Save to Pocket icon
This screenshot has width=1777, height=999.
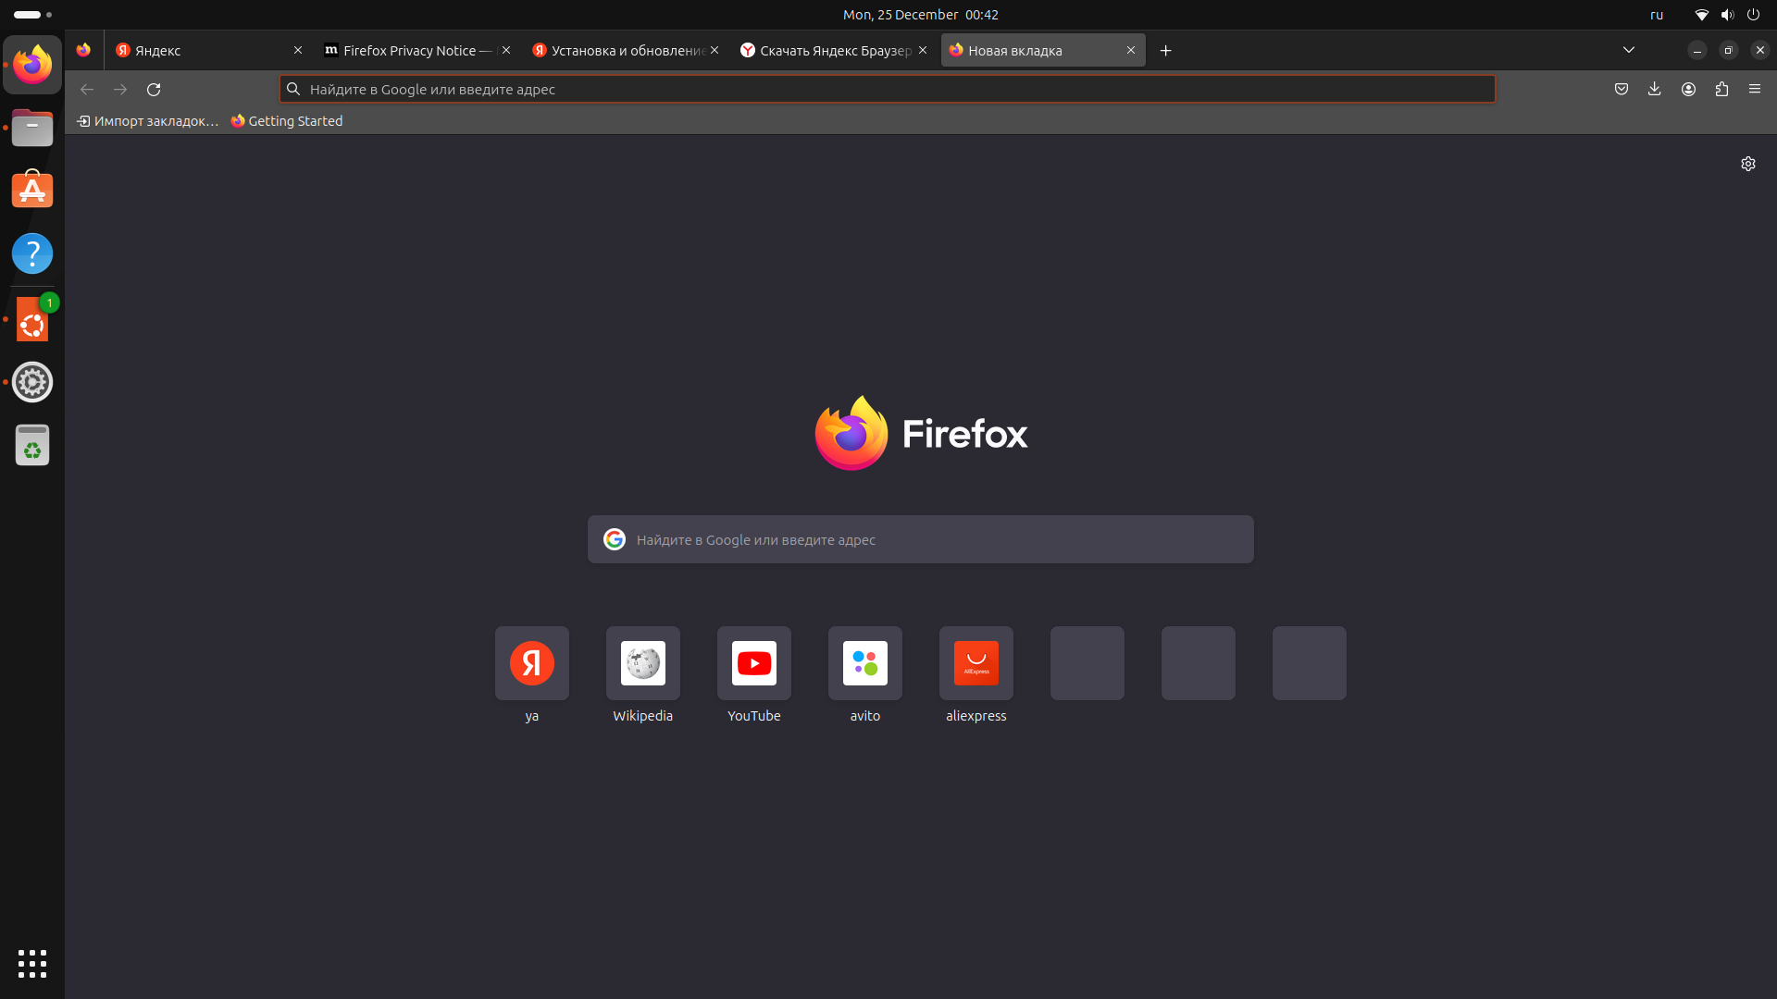(x=1622, y=90)
